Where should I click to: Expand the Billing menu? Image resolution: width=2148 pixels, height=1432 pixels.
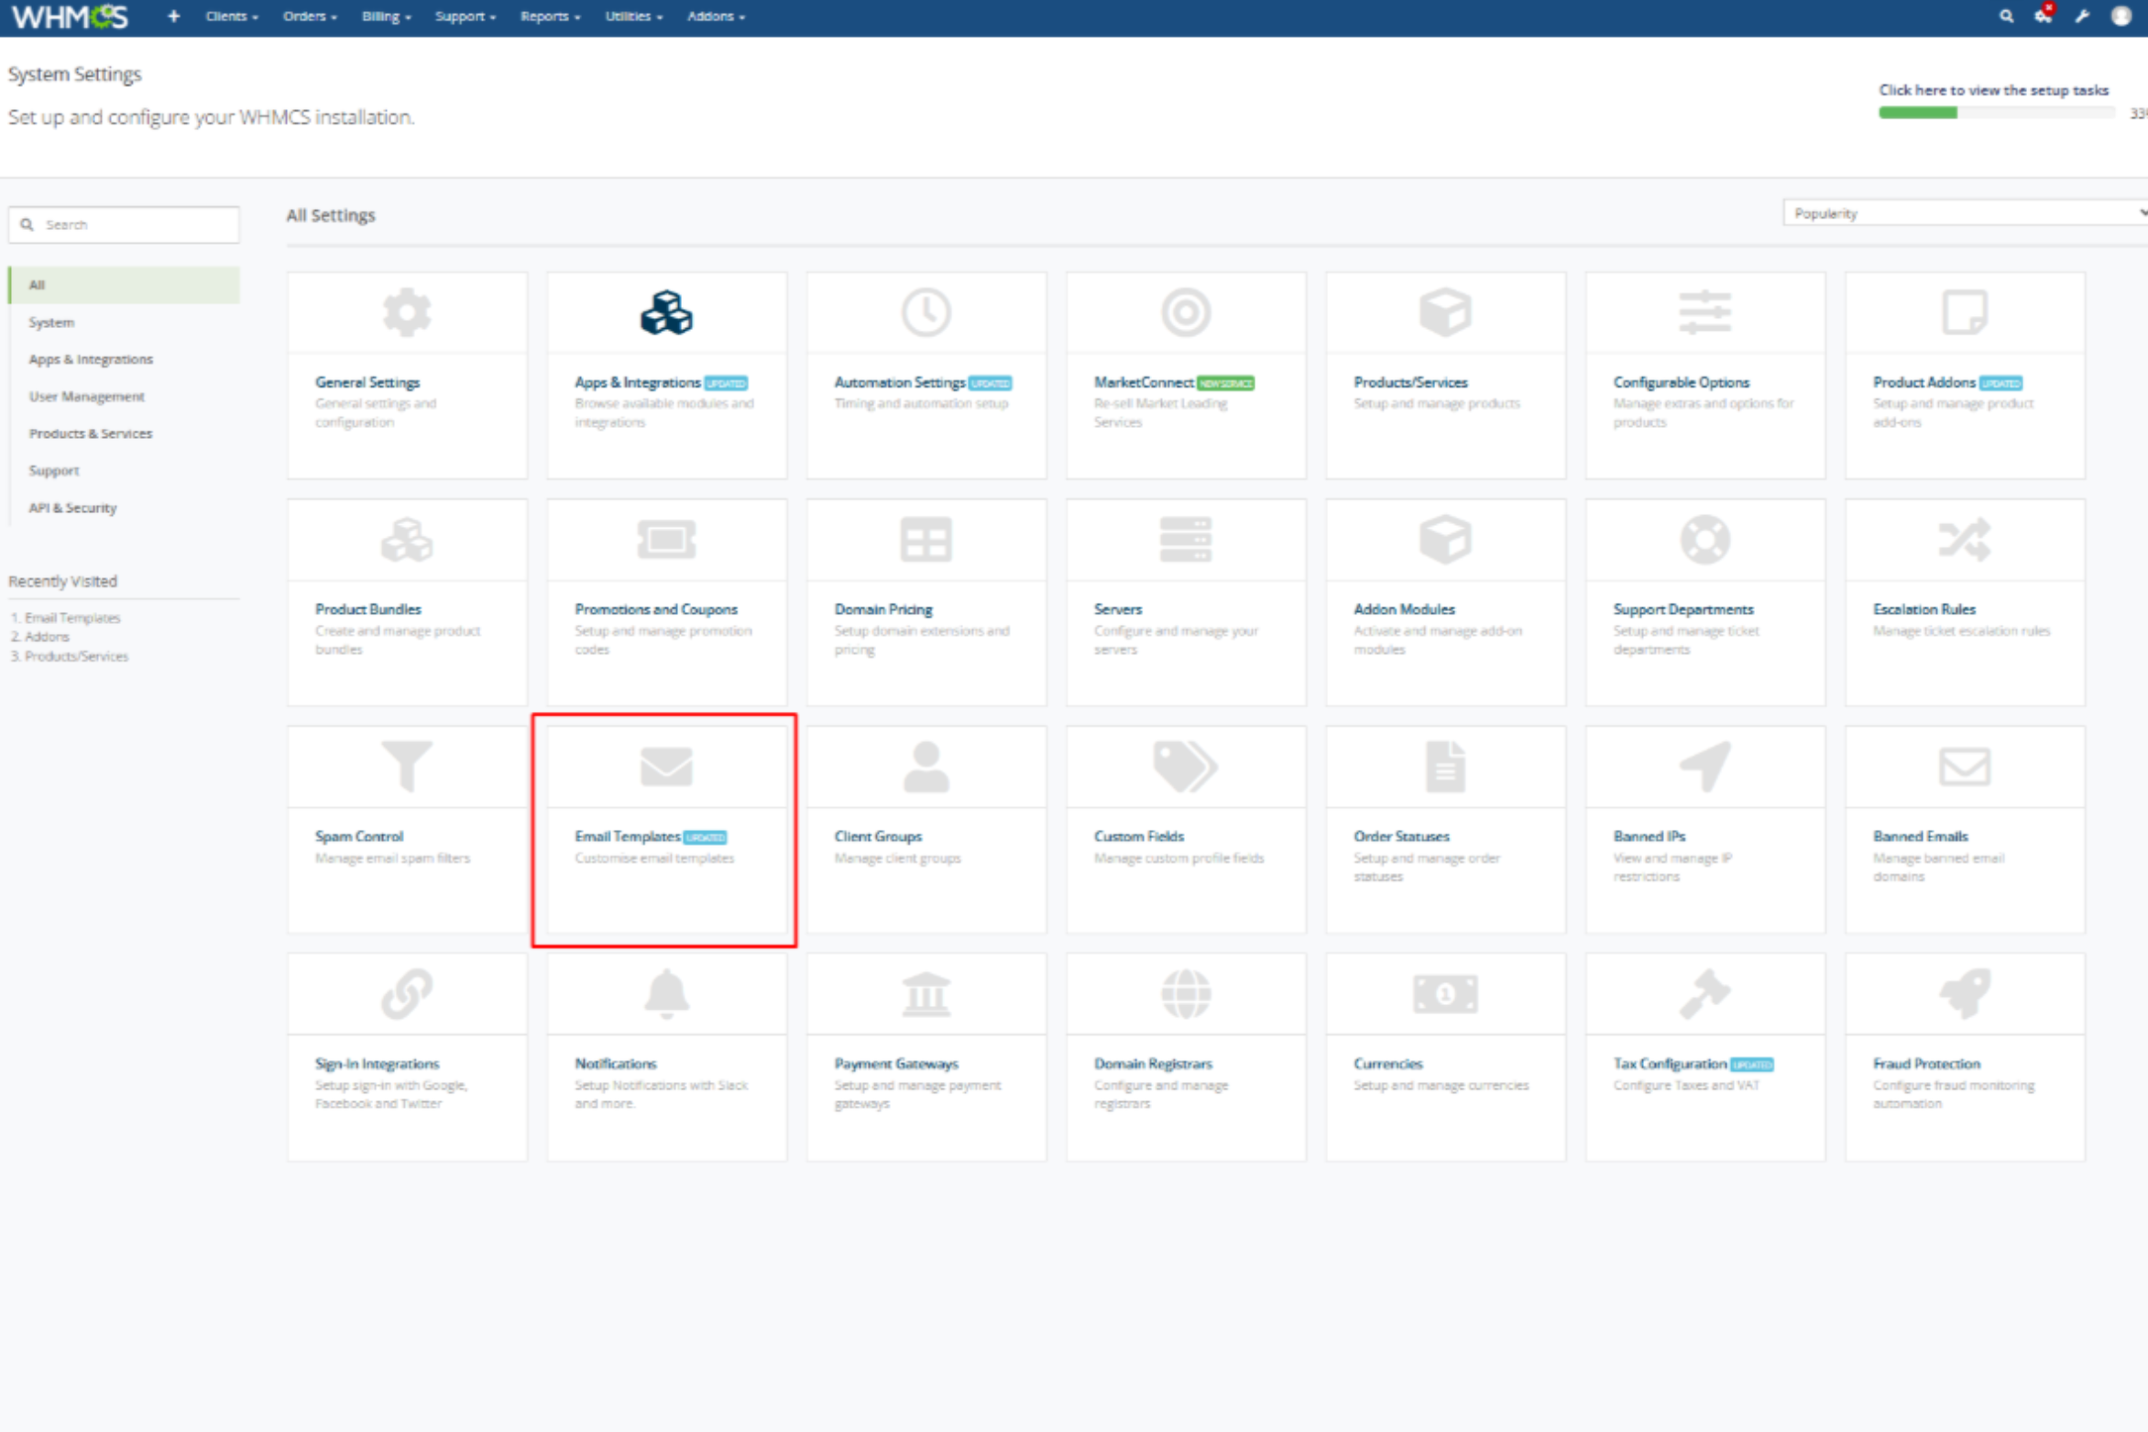coord(386,16)
